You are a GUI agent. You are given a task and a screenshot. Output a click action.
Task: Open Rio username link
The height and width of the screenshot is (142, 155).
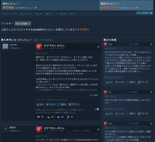coord(110,92)
